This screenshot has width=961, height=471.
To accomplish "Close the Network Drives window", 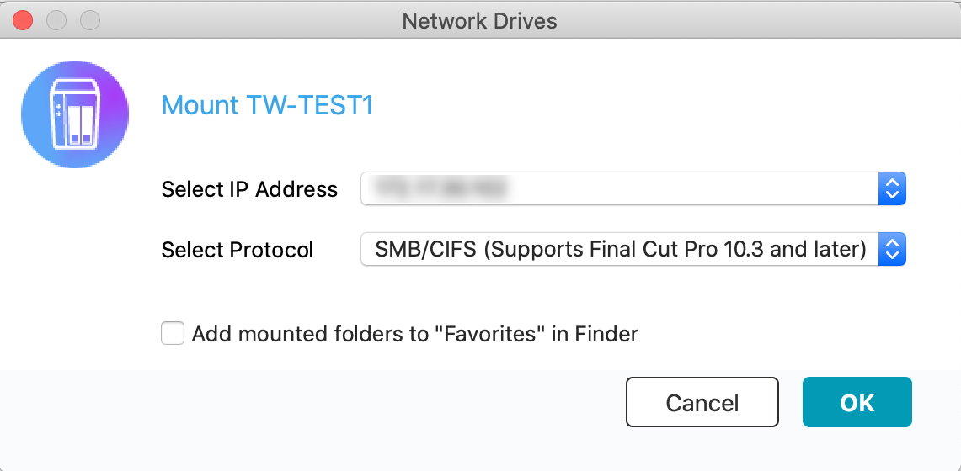I will pyautogui.click(x=24, y=20).
